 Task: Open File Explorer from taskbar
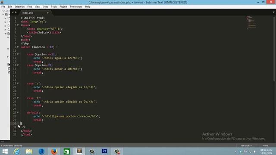point(29,151)
